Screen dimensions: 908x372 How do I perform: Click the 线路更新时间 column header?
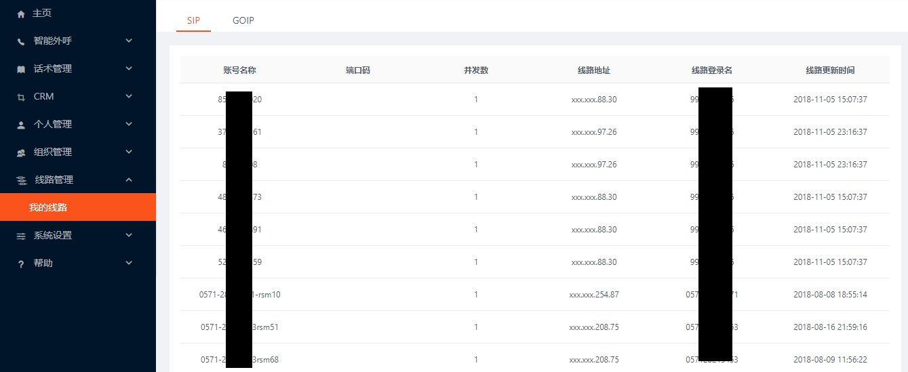tap(830, 70)
